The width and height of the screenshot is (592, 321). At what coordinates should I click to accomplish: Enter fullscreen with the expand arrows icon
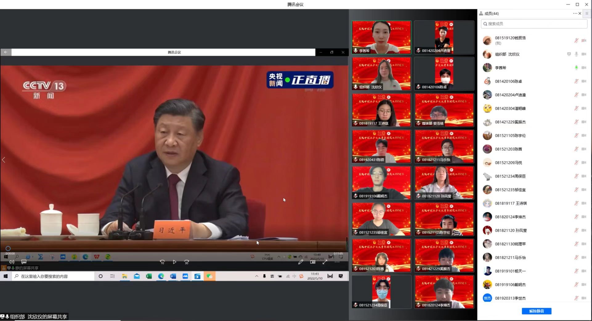point(325,262)
